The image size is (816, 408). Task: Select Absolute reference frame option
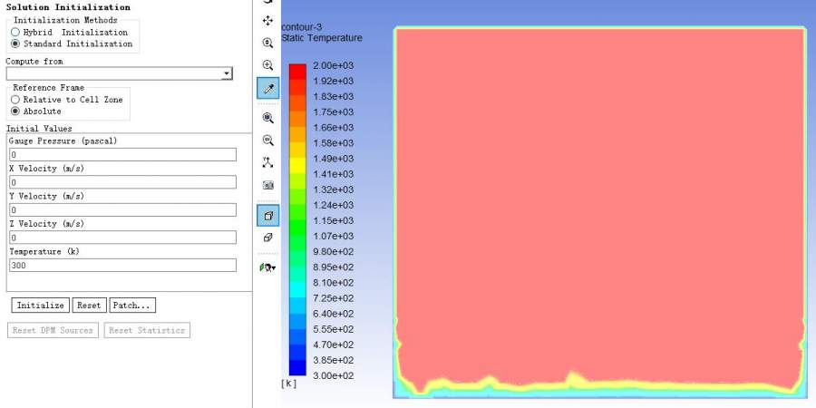point(15,112)
